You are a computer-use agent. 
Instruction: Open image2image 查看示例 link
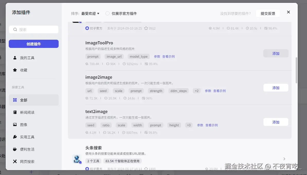point(219,91)
